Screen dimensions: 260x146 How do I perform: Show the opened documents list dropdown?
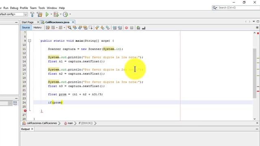click(x=253, y=21)
